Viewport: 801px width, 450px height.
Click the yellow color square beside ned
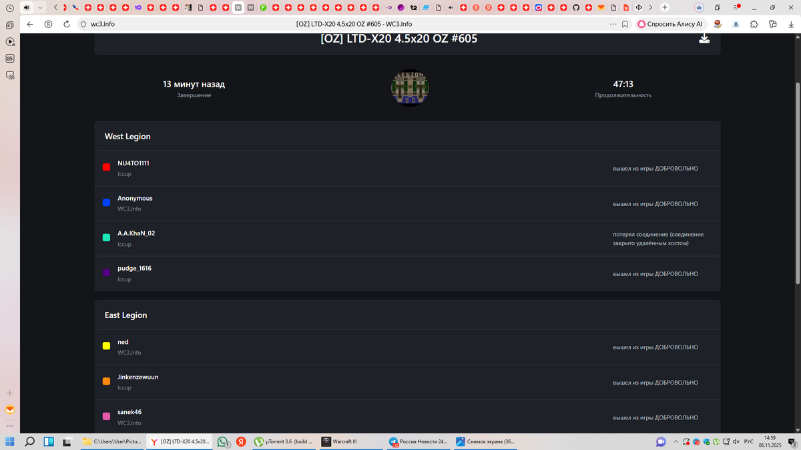click(x=106, y=346)
